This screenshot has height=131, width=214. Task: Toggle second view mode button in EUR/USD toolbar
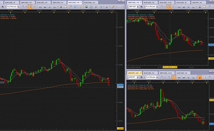pos(35,7)
